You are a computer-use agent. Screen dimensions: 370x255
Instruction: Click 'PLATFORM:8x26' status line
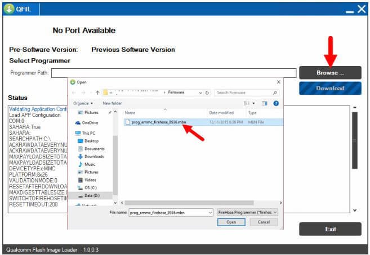28,174
